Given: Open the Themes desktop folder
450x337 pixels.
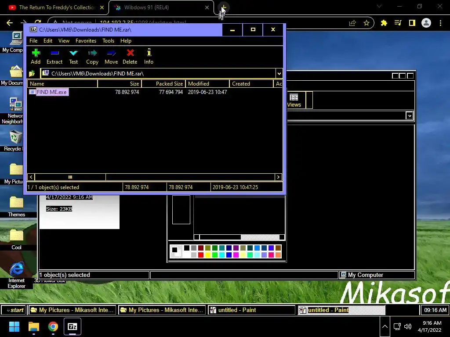Looking at the screenshot, I should (x=16, y=202).
